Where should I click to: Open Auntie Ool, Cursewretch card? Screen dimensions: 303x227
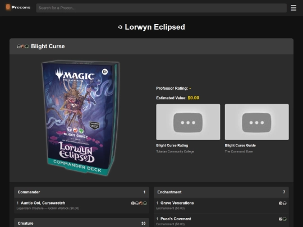coord(43,203)
